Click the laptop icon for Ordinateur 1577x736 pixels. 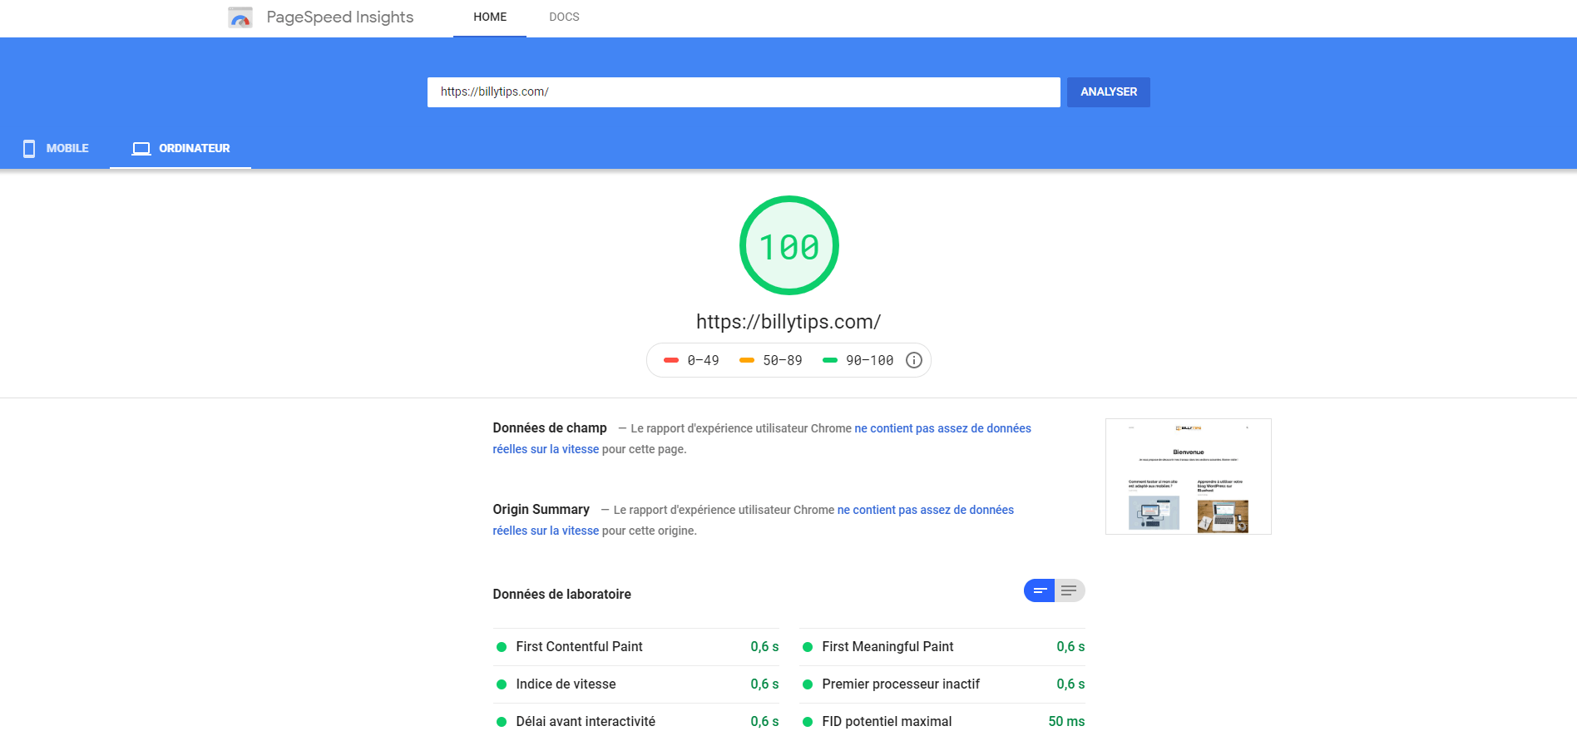tap(141, 149)
